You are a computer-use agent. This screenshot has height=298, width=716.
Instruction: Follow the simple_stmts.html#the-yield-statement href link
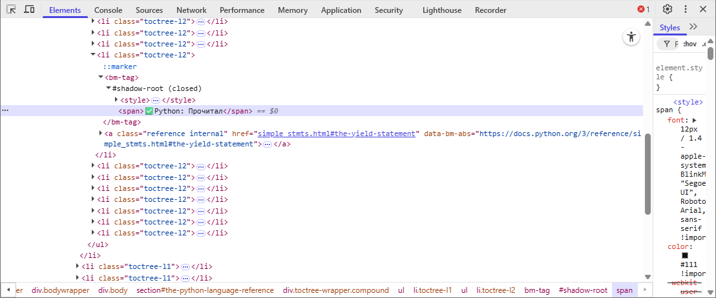336,134
